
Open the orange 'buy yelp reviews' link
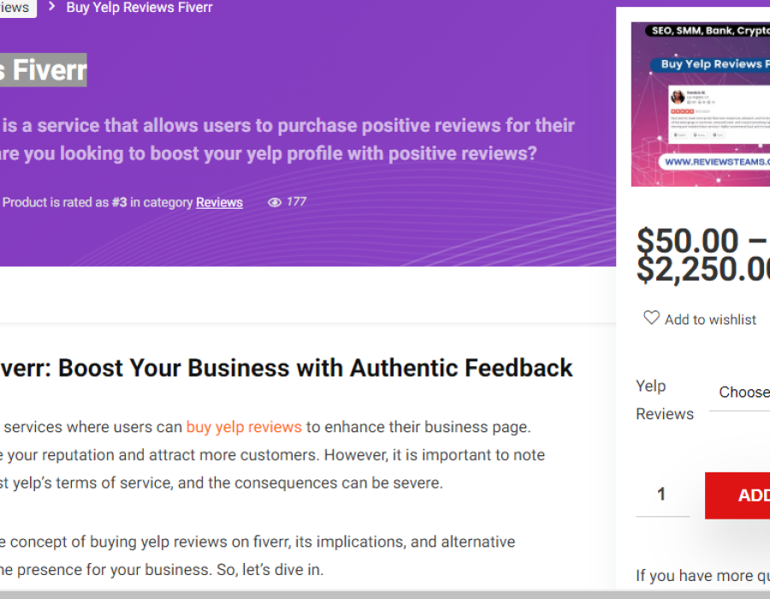point(244,426)
